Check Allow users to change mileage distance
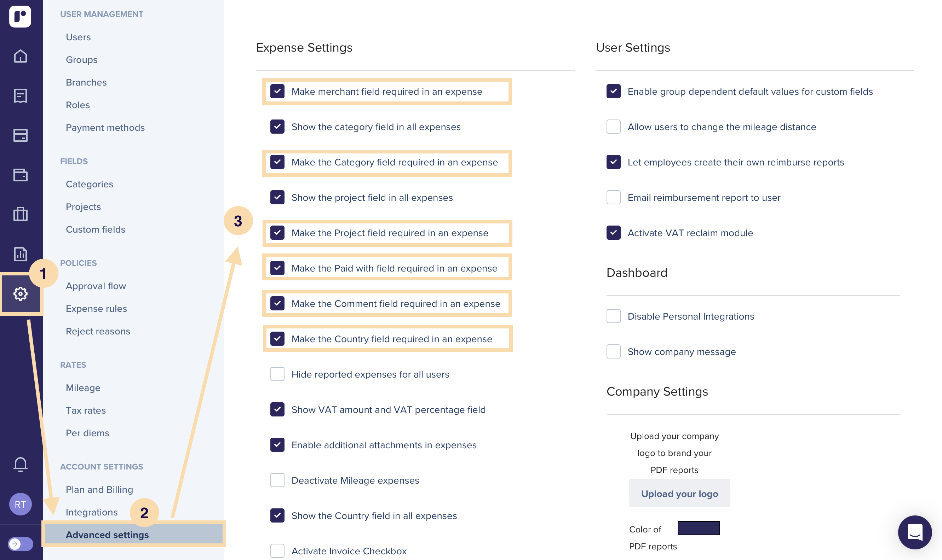This screenshot has width=942, height=560. tap(613, 127)
